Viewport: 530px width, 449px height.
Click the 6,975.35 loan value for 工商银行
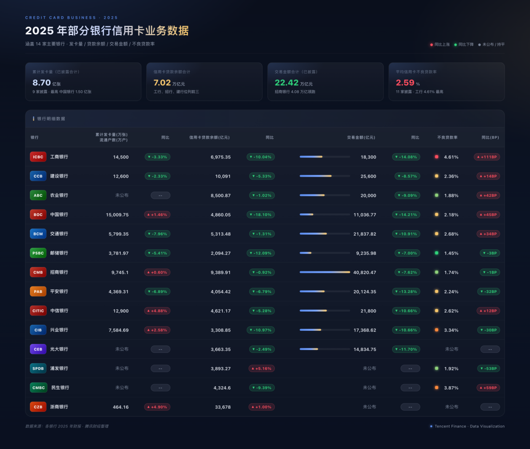click(221, 157)
